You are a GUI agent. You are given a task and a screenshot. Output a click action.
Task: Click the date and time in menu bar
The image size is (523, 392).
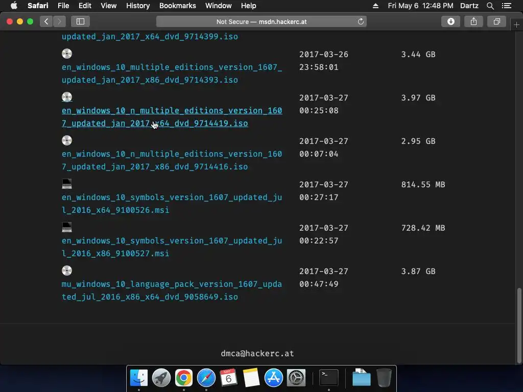(x=420, y=6)
